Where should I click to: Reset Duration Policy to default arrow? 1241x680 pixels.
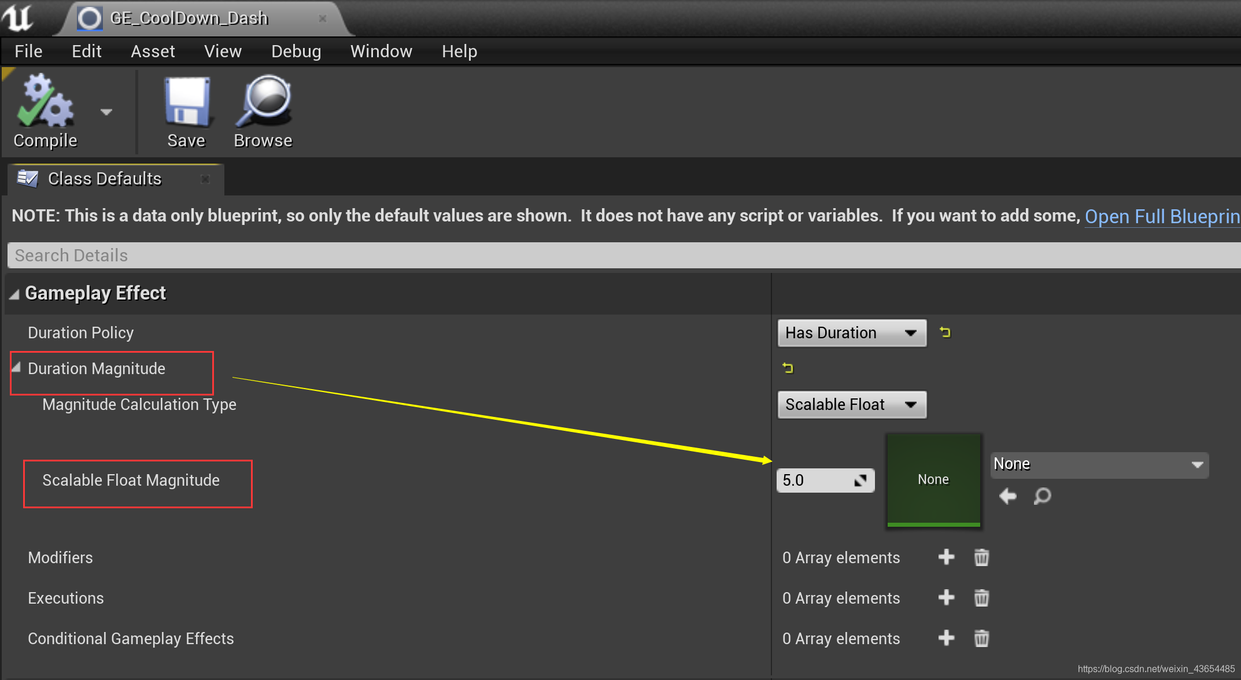pyautogui.click(x=945, y=332)
